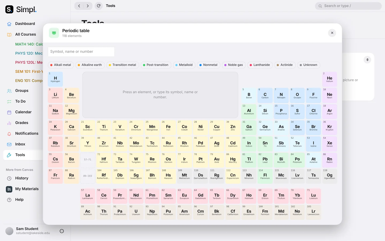Click the back navigation arrow
The image size is (385, 241).
(x=79, y=6)
